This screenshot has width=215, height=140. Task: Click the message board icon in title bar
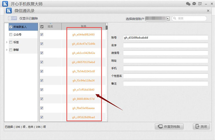click(200, 4)
